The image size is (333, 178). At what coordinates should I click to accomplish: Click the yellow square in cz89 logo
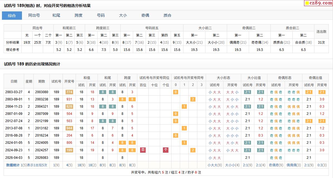[x=307, y=3]
